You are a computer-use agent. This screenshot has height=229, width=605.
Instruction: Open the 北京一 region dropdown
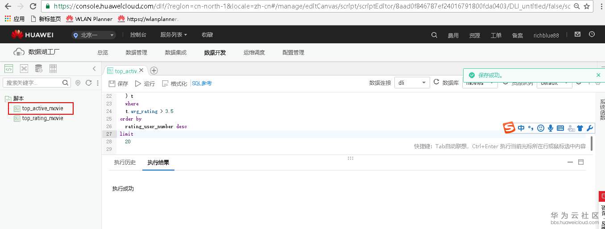point(94,35)
